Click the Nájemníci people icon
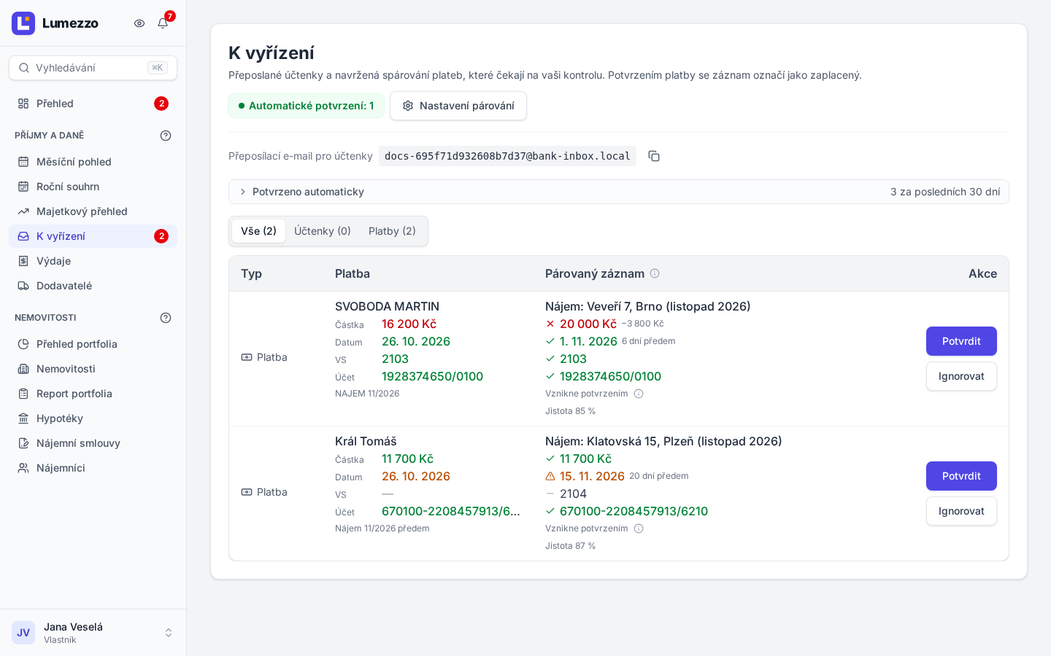 tap(23, 468)
